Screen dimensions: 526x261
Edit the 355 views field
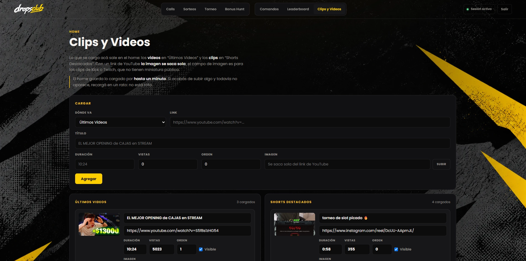pos(357,249)
